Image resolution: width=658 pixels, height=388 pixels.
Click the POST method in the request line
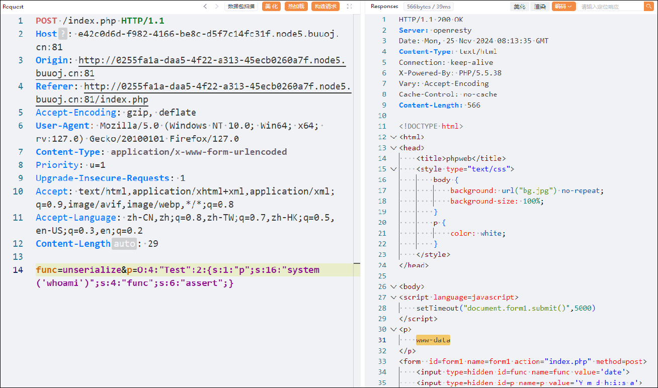point(46,21)
